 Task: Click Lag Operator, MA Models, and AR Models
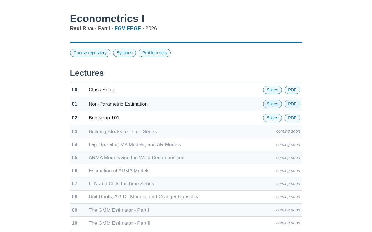[x=135, y=144]
